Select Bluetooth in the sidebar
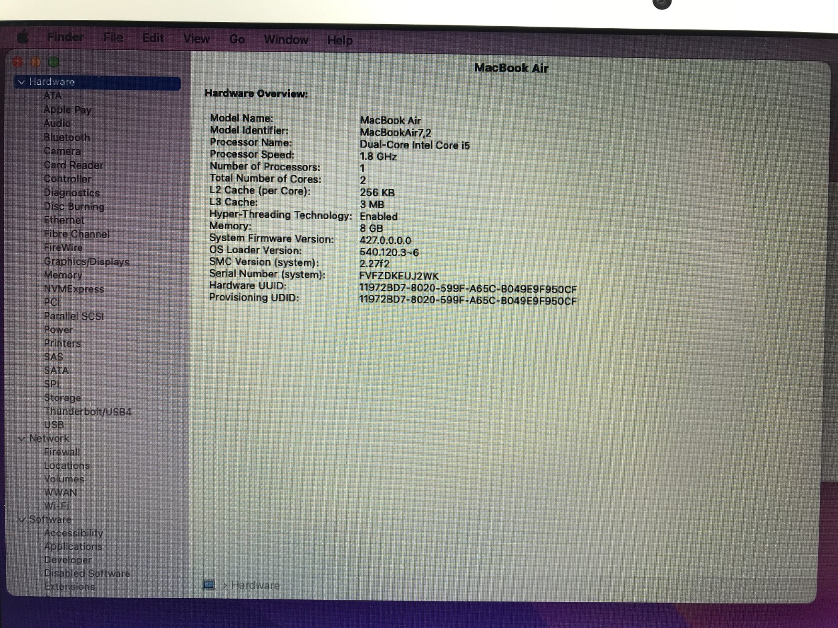The height and width of the screenshot is (628, 838). pyautogui.click(x=67, y=138)
